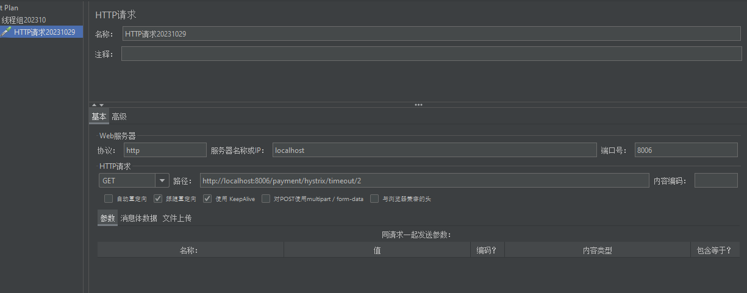The width and height of the screenshot is (747, 293).
Task: Click the three-dot divider handle
Action: pyautogui.click(x=418, y=105)
